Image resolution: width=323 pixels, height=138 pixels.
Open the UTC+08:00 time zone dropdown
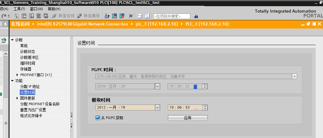click(x=294, y=76)
